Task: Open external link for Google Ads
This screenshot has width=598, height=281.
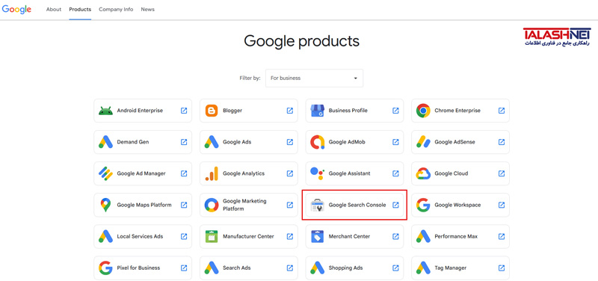Action: click(x=290, y=142)
